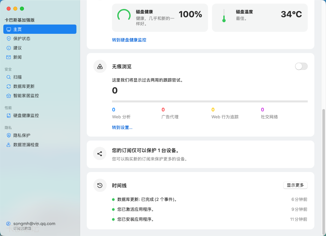
Task: Open 扫描 from the sidebar
Action: click(17, 77)
